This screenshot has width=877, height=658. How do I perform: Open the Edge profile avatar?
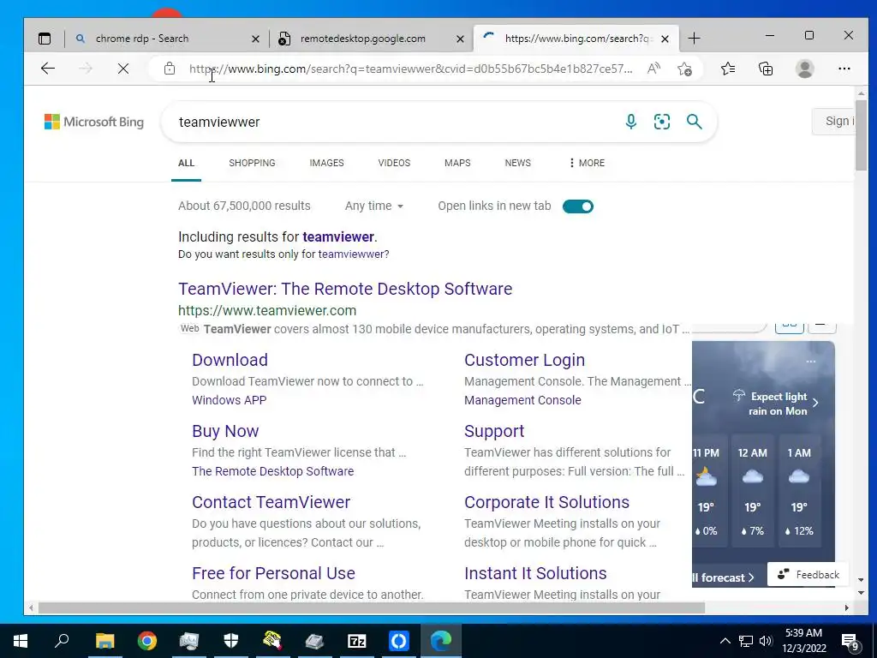804,69
